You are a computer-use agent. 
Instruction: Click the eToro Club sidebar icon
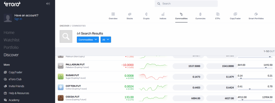click(x=5, y=79)
